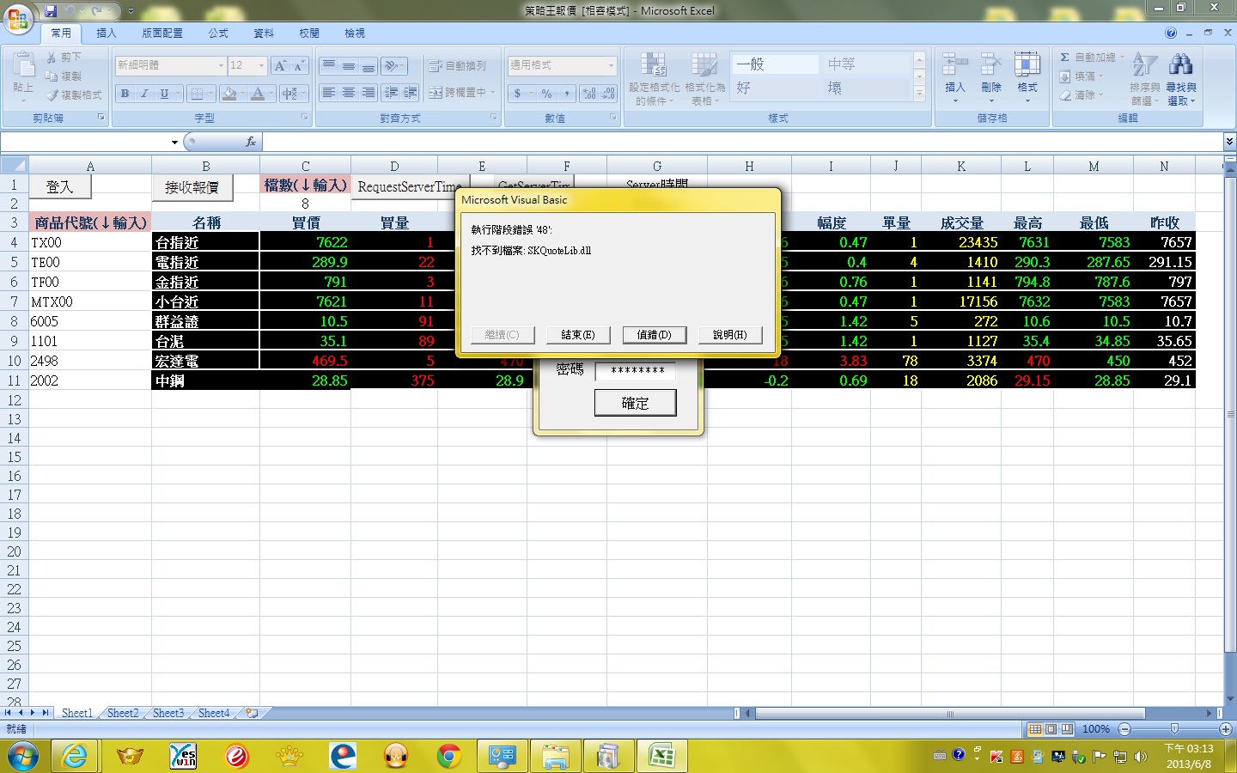
Task: Toggle 自動換列 wrap text
Action: pyautogui.click(x=458, y=65)
